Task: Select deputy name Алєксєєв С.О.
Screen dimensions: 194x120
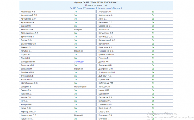Action: coord(105,12)
